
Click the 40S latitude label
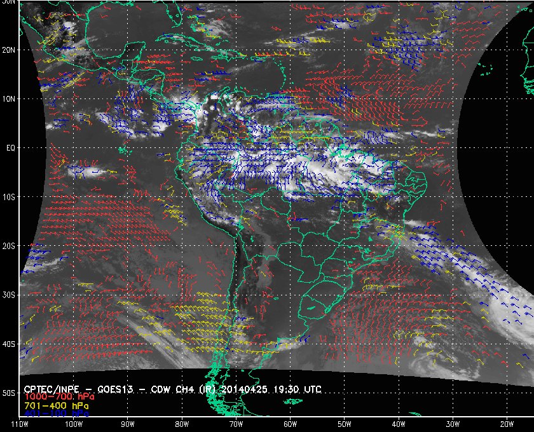tap(9, 344)
